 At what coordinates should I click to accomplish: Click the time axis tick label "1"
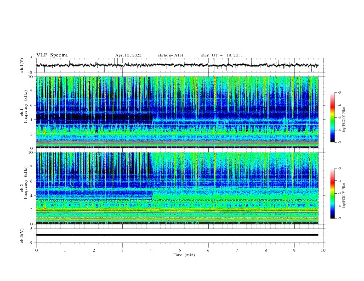pos(65,250)
